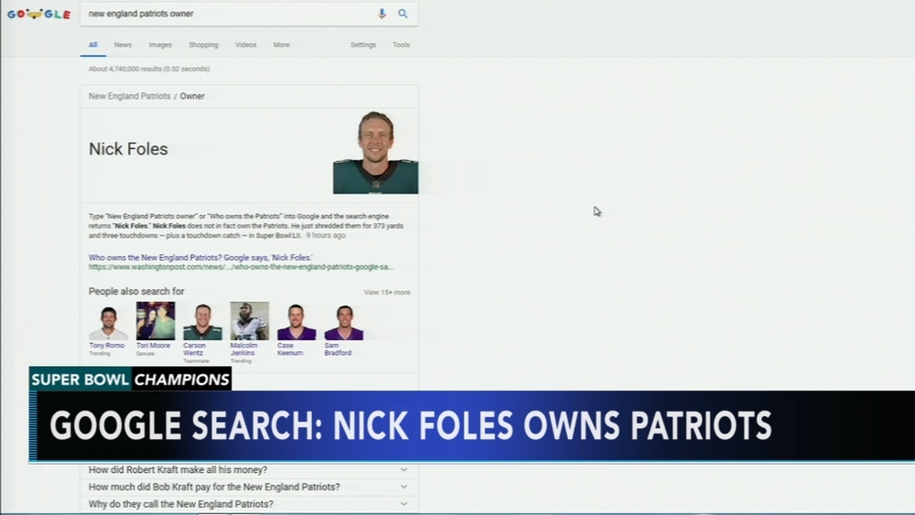Select the Carson Wentz thumbnail
The width and height of the screenshot is (915, 515).
(x=202, y=322)
